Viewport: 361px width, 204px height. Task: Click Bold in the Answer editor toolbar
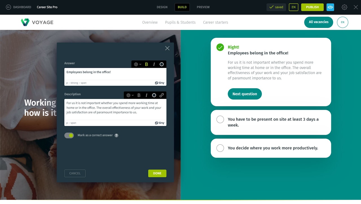point(146,64)
